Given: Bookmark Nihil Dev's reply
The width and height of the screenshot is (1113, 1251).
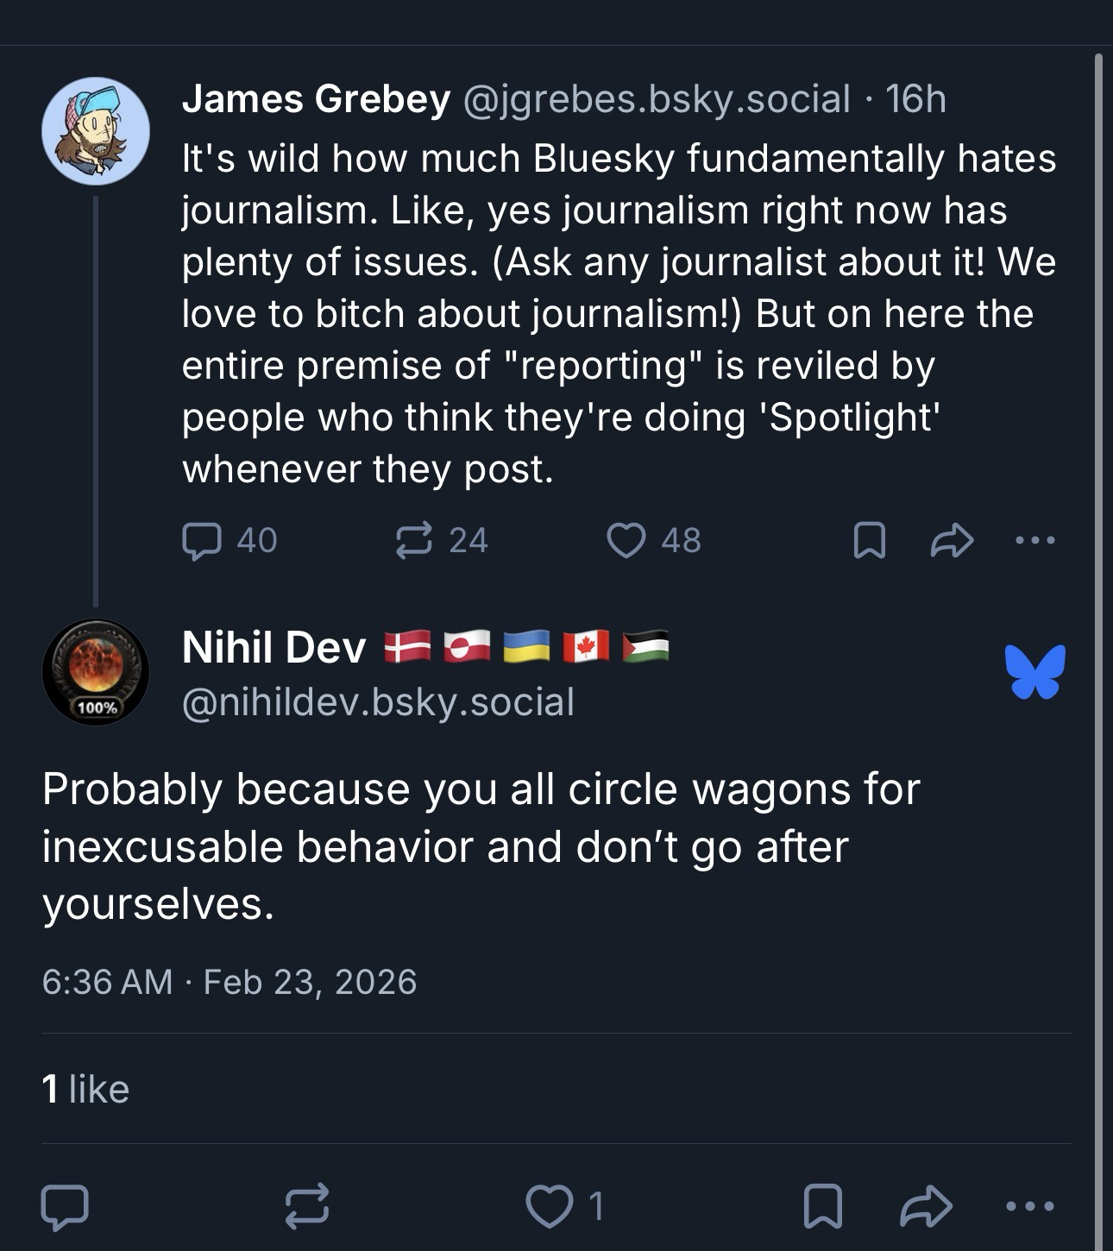Looking at the screenshot, I should [822, 1206].
